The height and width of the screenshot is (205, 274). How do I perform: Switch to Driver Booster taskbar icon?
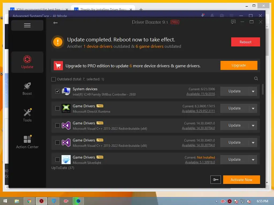[41, 201]
